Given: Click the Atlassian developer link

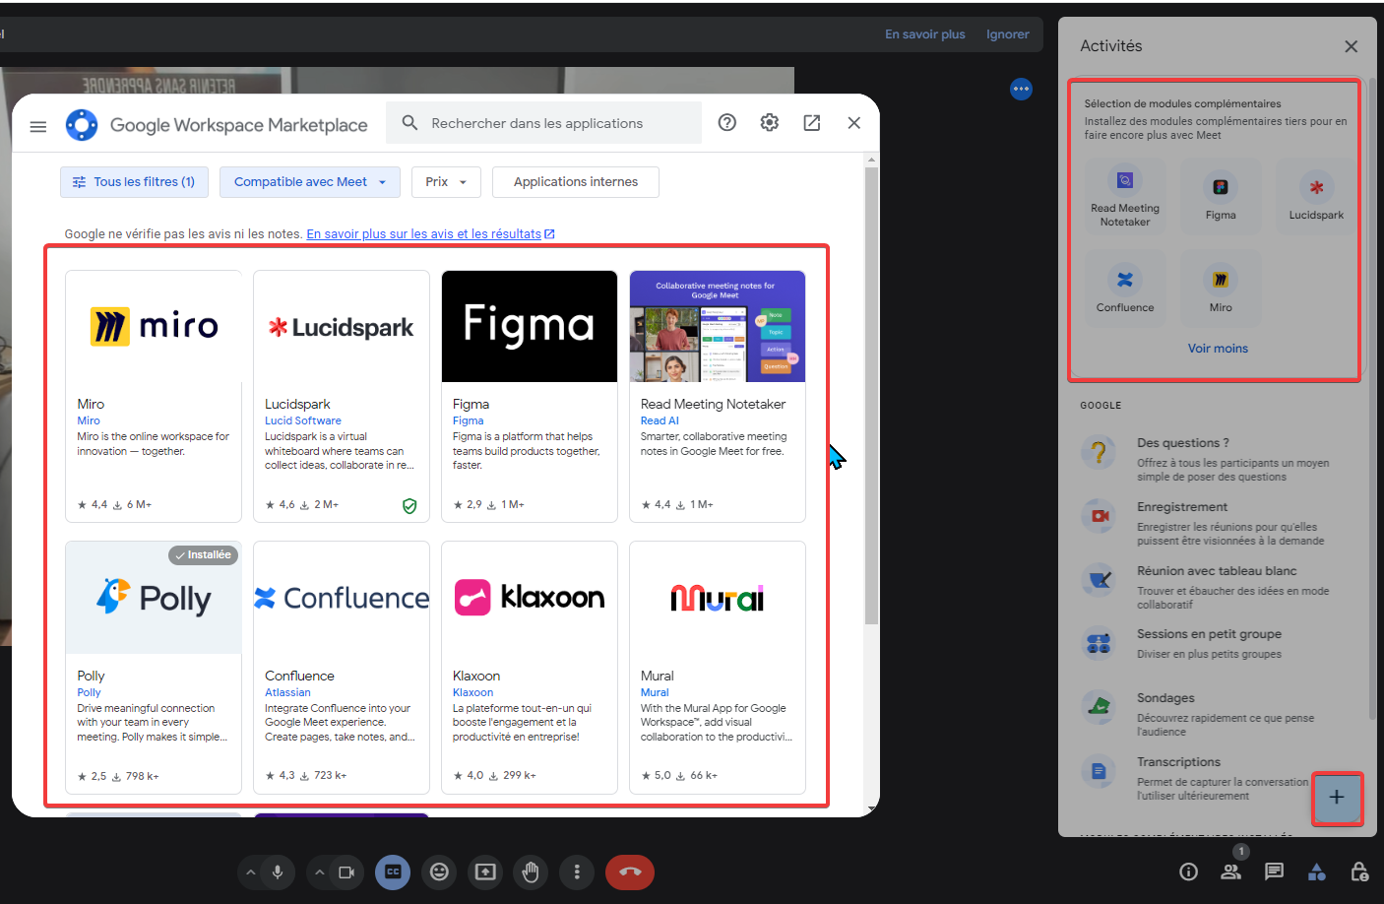Looking at the screenshot, I should pyautogui.click(x=287, y=692).
